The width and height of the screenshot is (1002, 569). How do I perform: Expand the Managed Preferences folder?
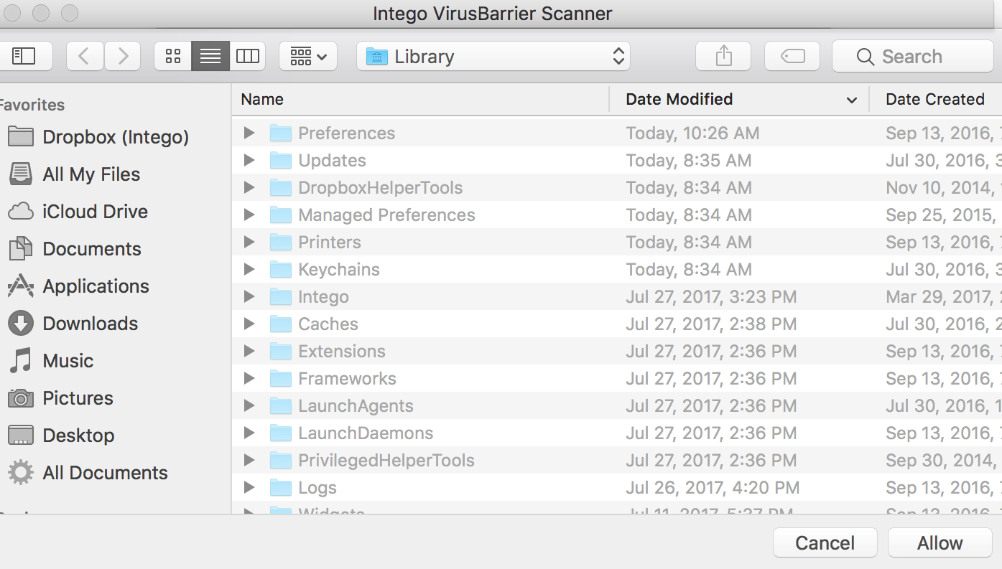(x=249, y=215)
